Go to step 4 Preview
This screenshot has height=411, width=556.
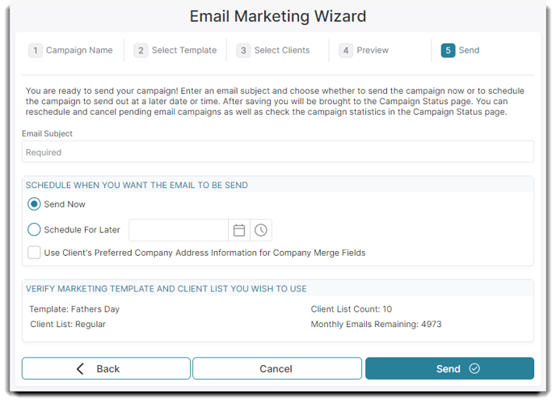point(364,50)
